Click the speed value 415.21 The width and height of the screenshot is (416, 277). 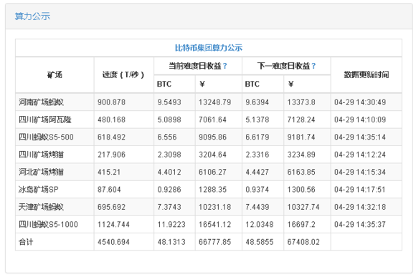(x=109, y=172)
